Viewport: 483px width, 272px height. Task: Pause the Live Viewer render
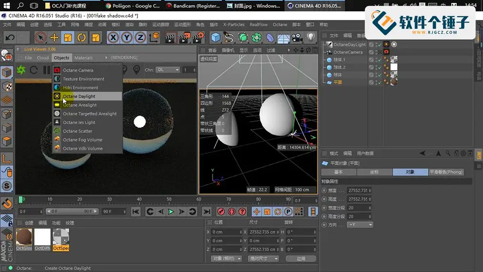click(x=46, y=70)
